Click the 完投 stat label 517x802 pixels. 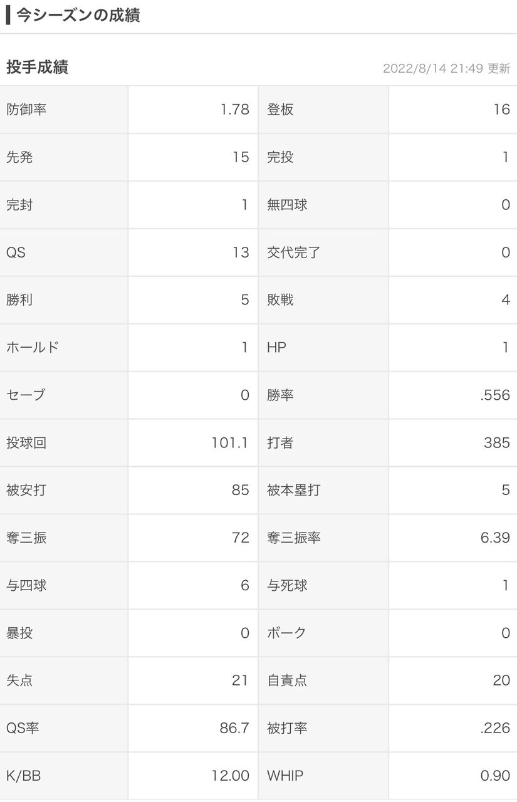tap(280, 157)
